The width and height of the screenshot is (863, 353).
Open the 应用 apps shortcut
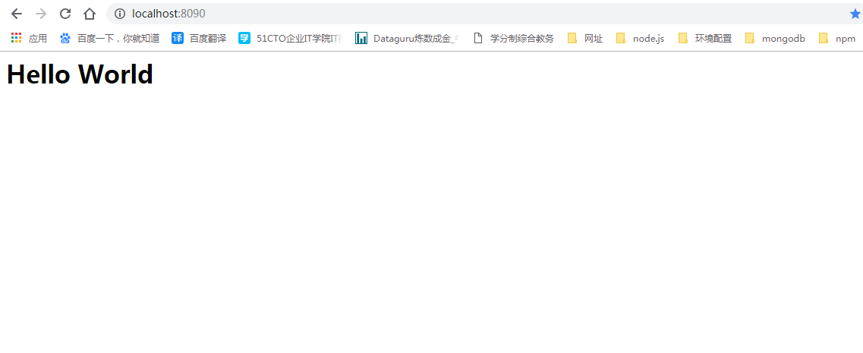(29, 38)
